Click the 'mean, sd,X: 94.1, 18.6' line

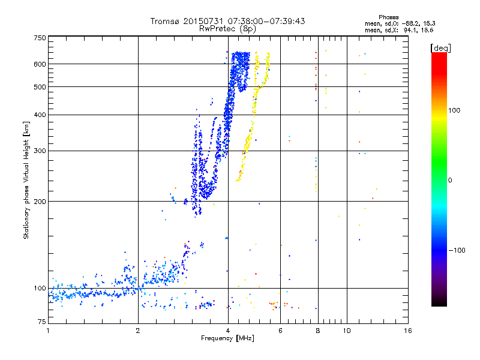pos(399,30)
